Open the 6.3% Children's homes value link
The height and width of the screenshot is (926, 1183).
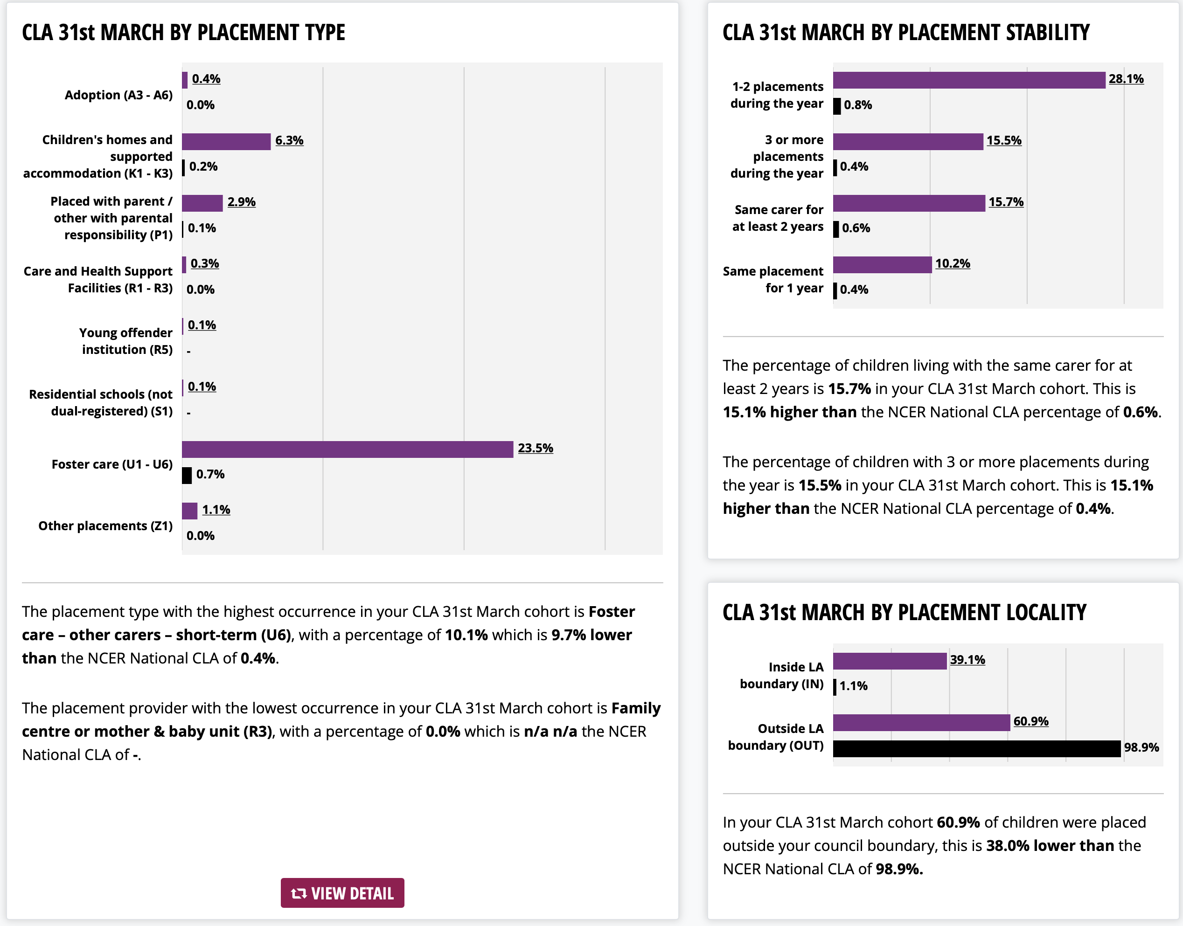(x=289, y=140)
